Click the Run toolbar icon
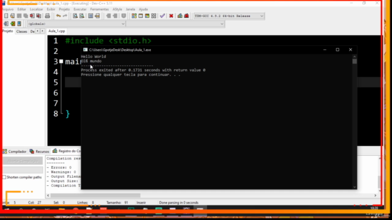Image resolution: width=392 pixels, height=220 pixels. (140, 16)
